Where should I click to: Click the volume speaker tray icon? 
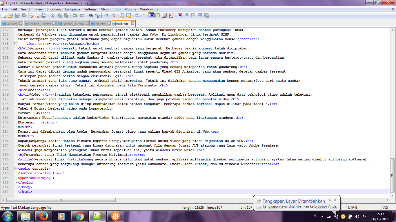pos(357,216)
